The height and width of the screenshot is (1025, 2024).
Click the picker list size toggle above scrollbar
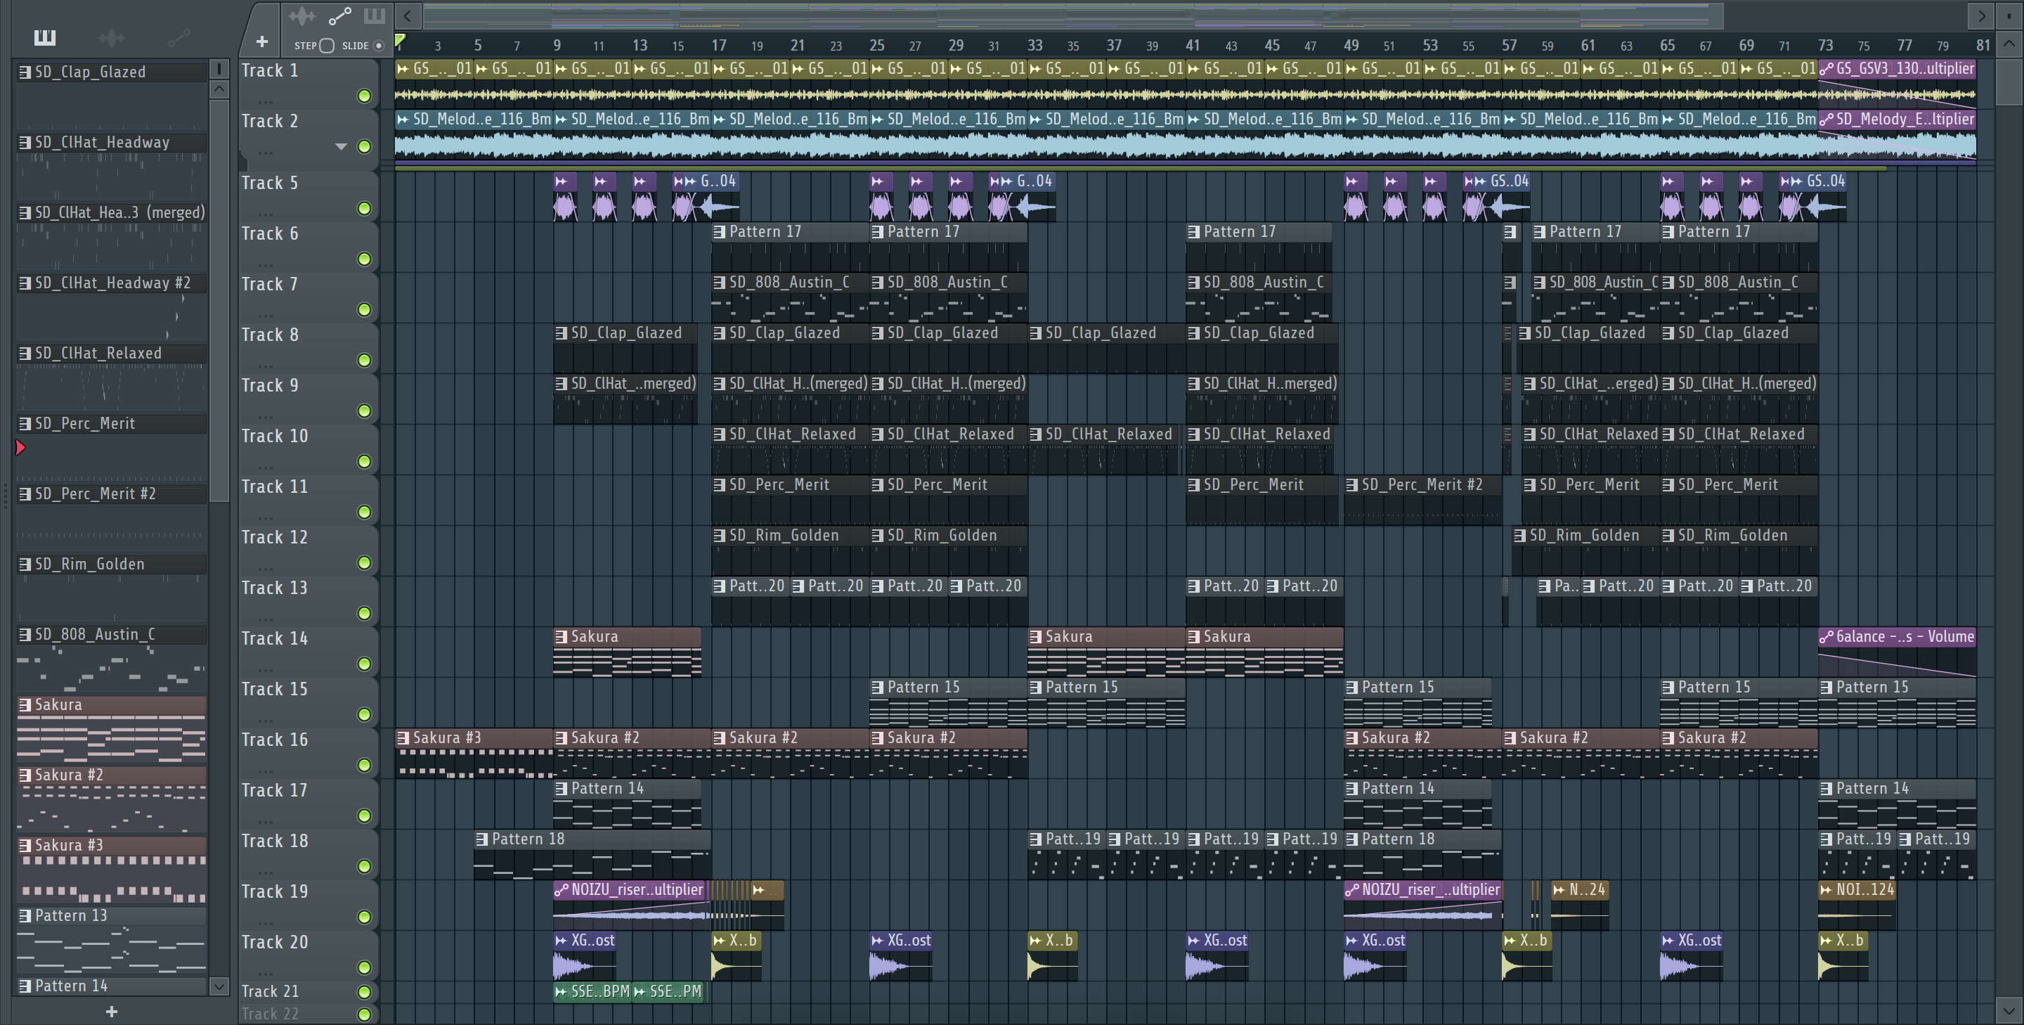click(219, 69)
